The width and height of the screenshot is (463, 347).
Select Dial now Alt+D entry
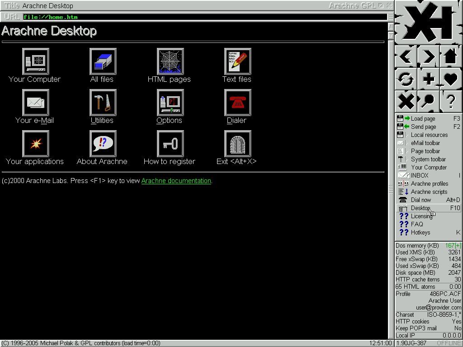pos(429,200)
